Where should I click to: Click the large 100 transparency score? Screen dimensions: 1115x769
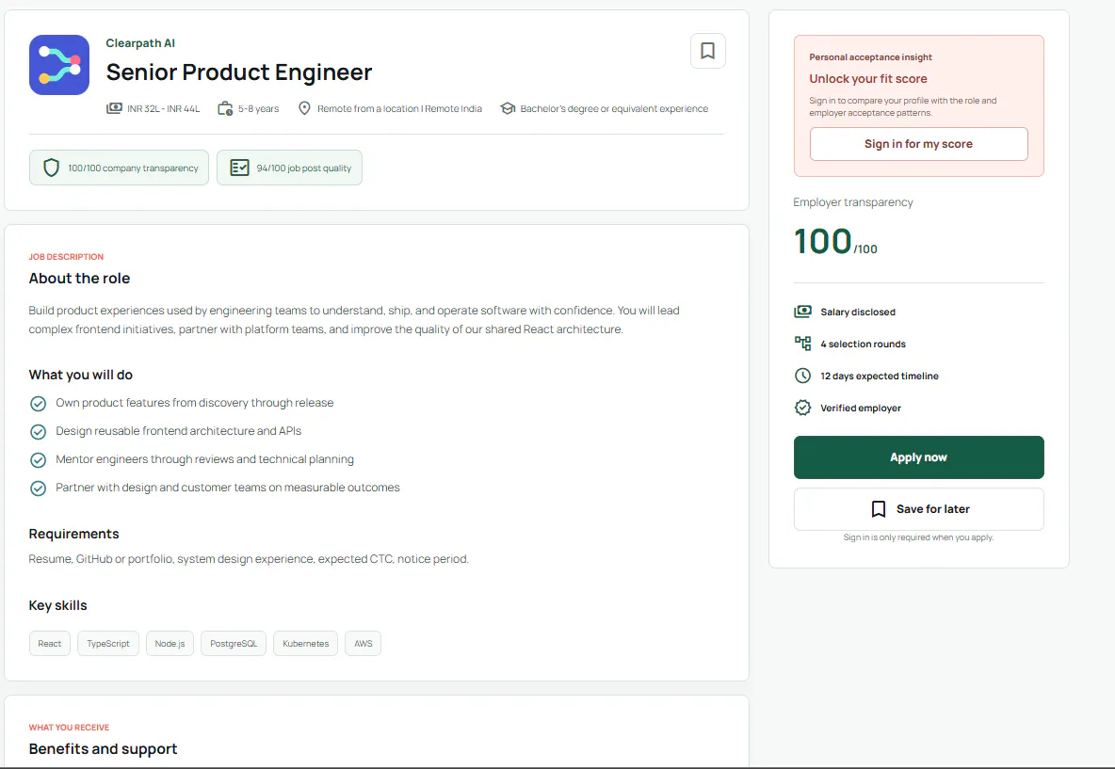point(823,241)
